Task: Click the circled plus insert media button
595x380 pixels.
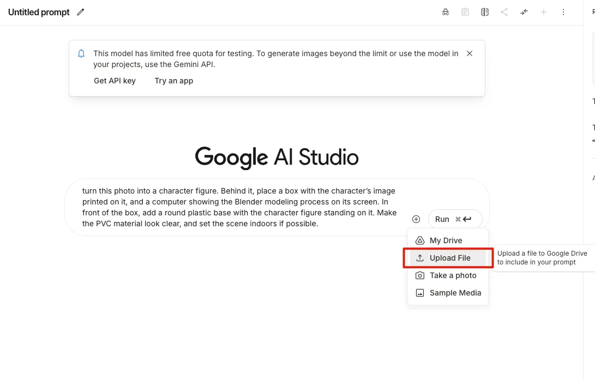Action: point(416,219)
